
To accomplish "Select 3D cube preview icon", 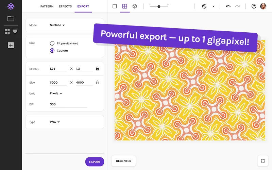I will click(x=135, y=6).
